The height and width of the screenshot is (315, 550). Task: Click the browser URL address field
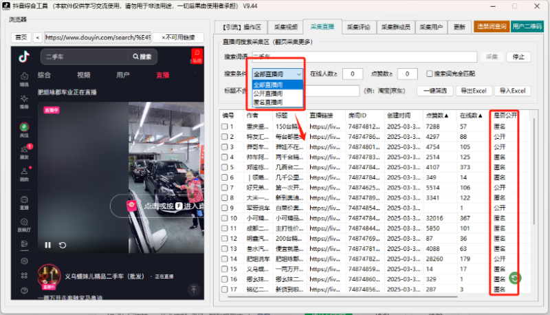98,38
